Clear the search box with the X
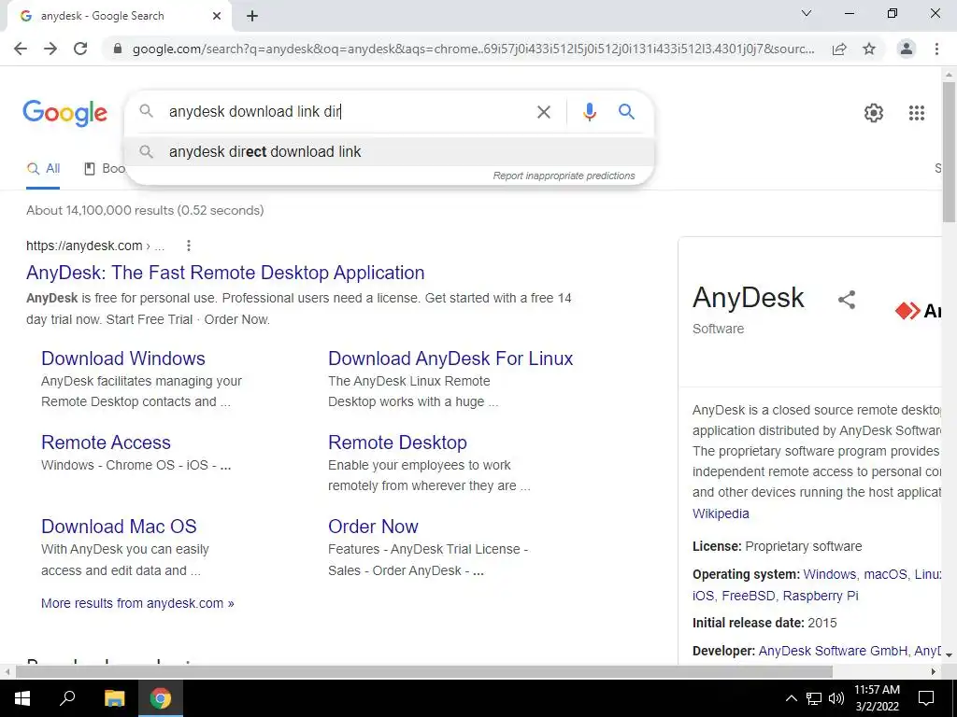This screenshot has width=957, height=717. [x=543, y=112]
